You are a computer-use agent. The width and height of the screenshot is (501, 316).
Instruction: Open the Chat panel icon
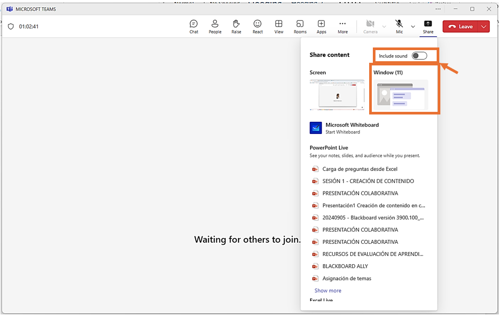pyautogui.click(x=194, y=26)
